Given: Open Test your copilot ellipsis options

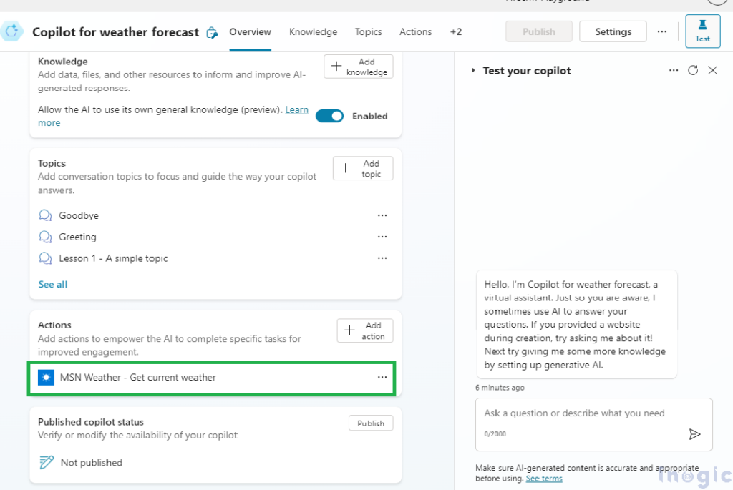Looking at the screenshot, I should (x=674, y=70).
